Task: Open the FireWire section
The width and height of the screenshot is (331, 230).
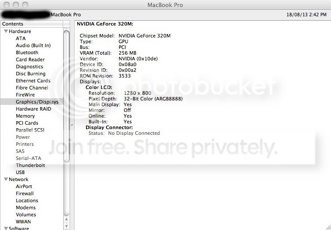Action: click(25, 95)
